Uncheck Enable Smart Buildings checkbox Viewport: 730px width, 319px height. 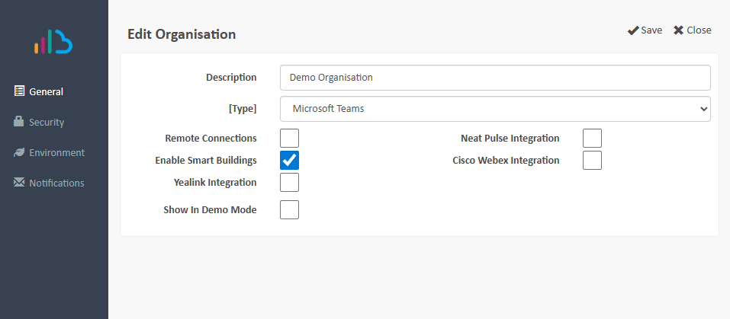(289, 161)
